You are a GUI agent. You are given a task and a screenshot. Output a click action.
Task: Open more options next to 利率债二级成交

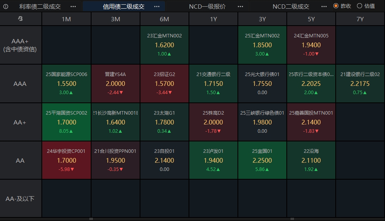click(x=73, y=6)
